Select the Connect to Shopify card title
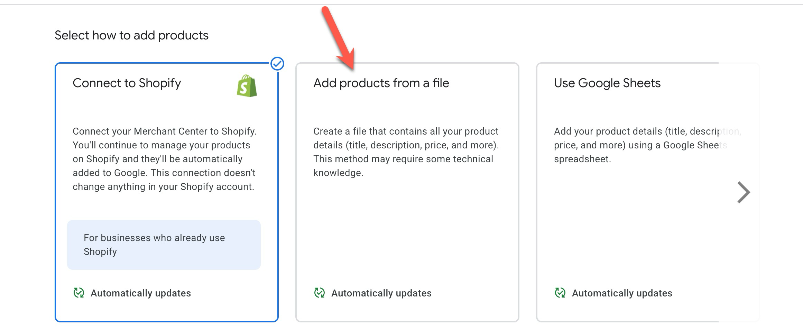 [127, 83]
